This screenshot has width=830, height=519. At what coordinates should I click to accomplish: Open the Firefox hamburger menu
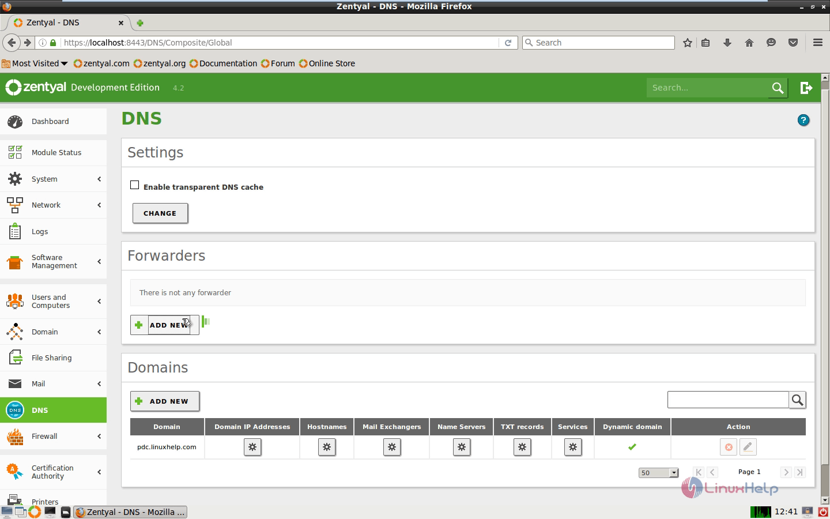coord(817,43)
